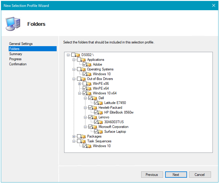Go to General Settings wizard step
The image size is (220, 184).
click(x=21, y=44)
